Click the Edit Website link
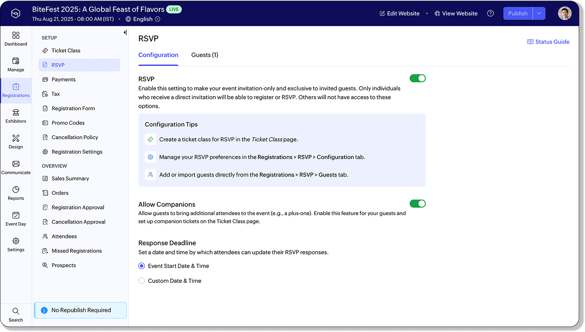Image resolution: width=585 pixels, height=332 pixels. tap(399, 14)
